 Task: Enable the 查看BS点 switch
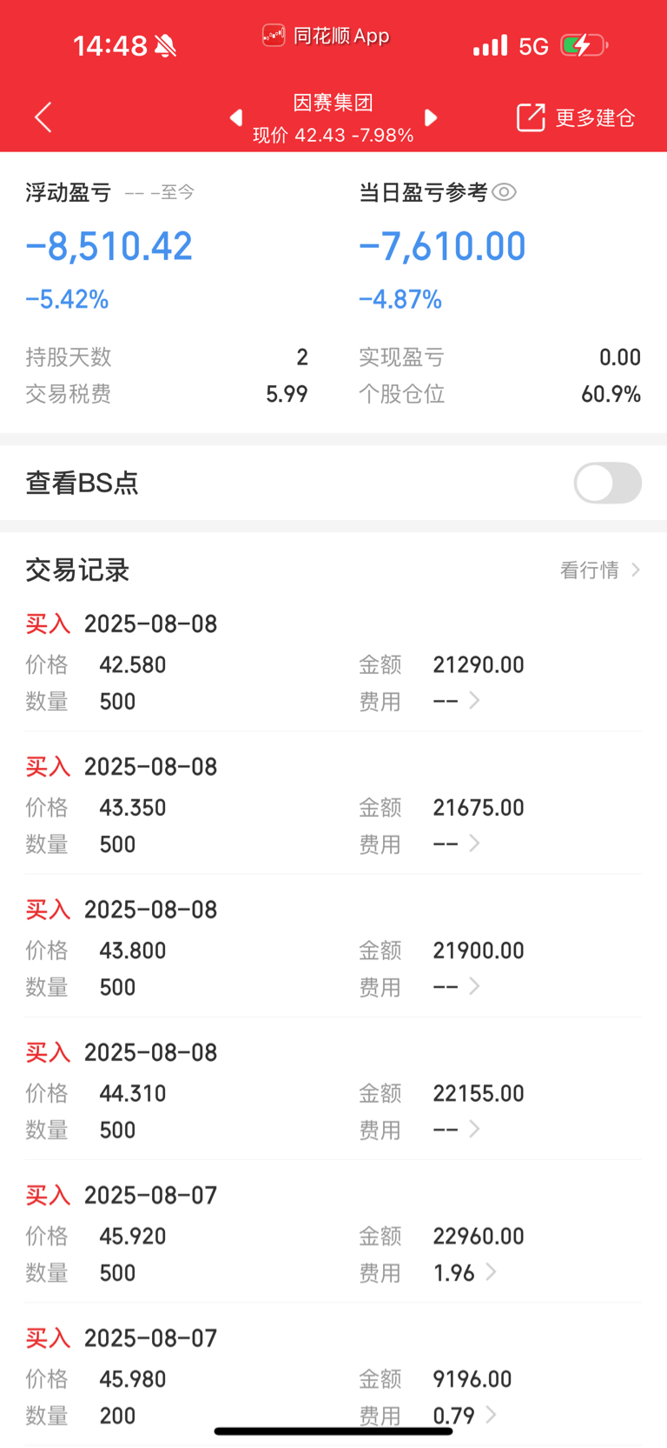click(607, 483)
